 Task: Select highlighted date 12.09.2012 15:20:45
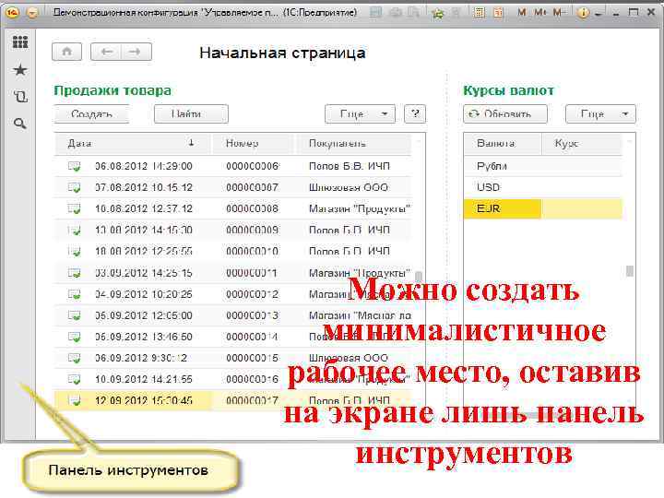(144, 400)
